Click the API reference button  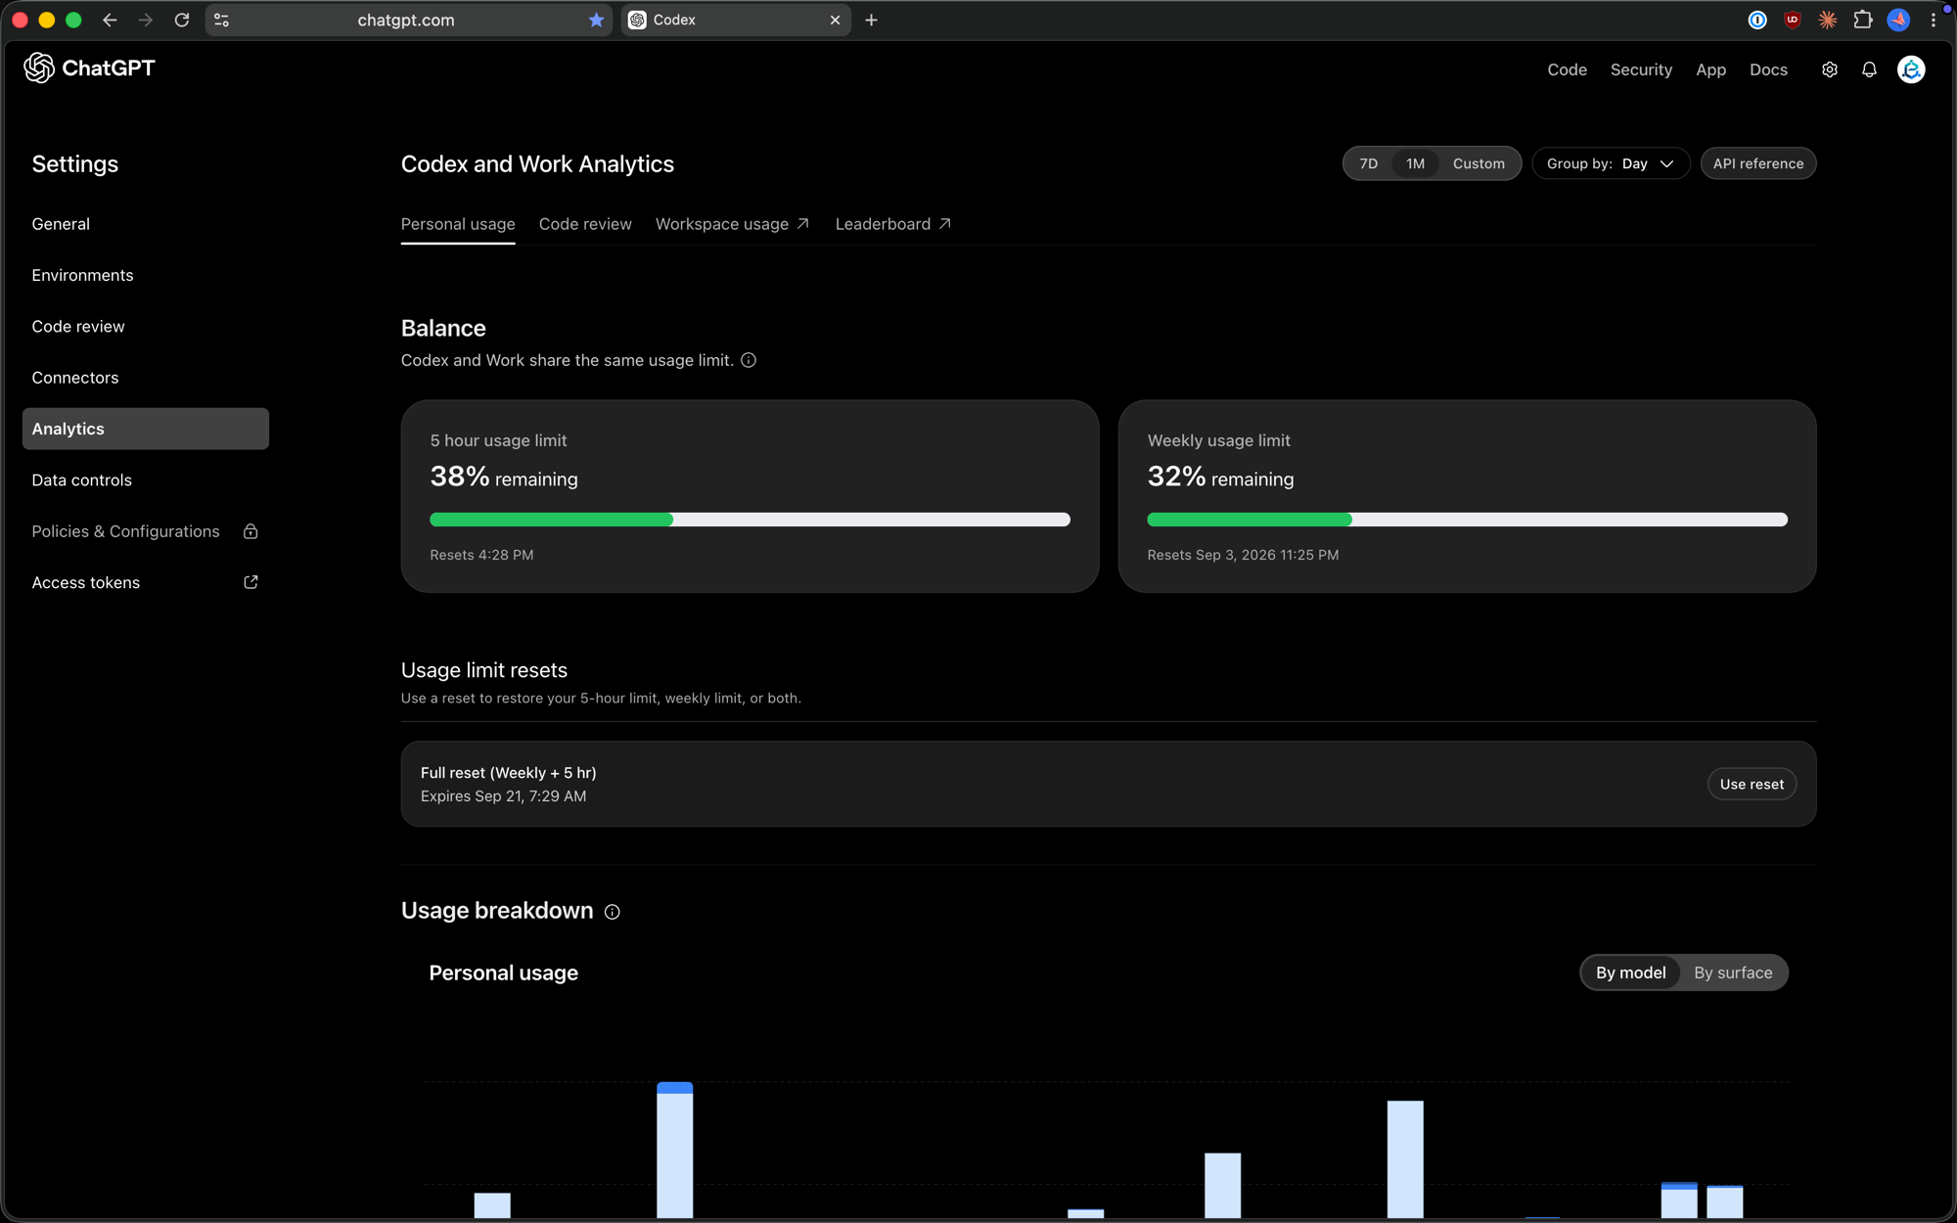click(x=1757, y=163)
